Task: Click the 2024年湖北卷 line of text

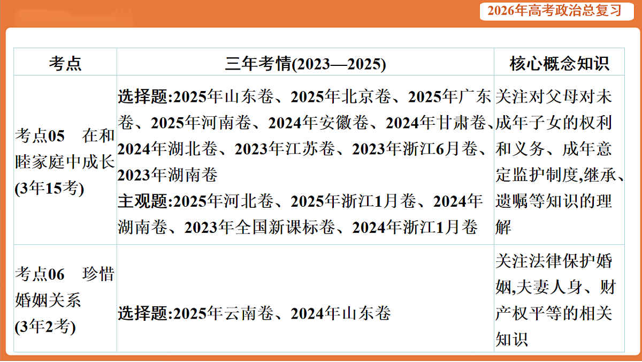Action: coord(302,149)
